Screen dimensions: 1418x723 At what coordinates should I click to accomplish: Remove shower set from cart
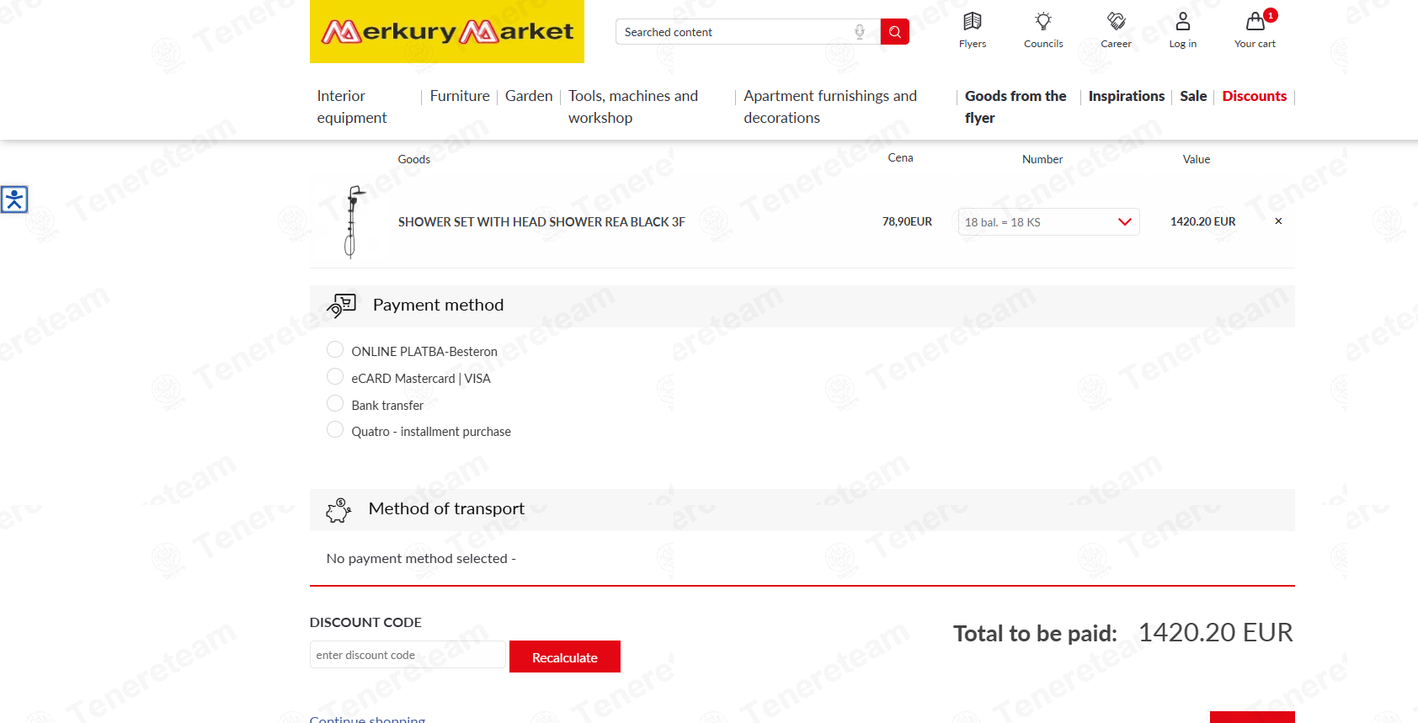click(x=1278, y=221)
